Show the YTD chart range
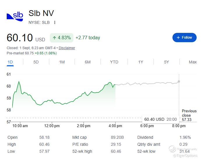This screenshot has height=160, width=201. (114, 62)
